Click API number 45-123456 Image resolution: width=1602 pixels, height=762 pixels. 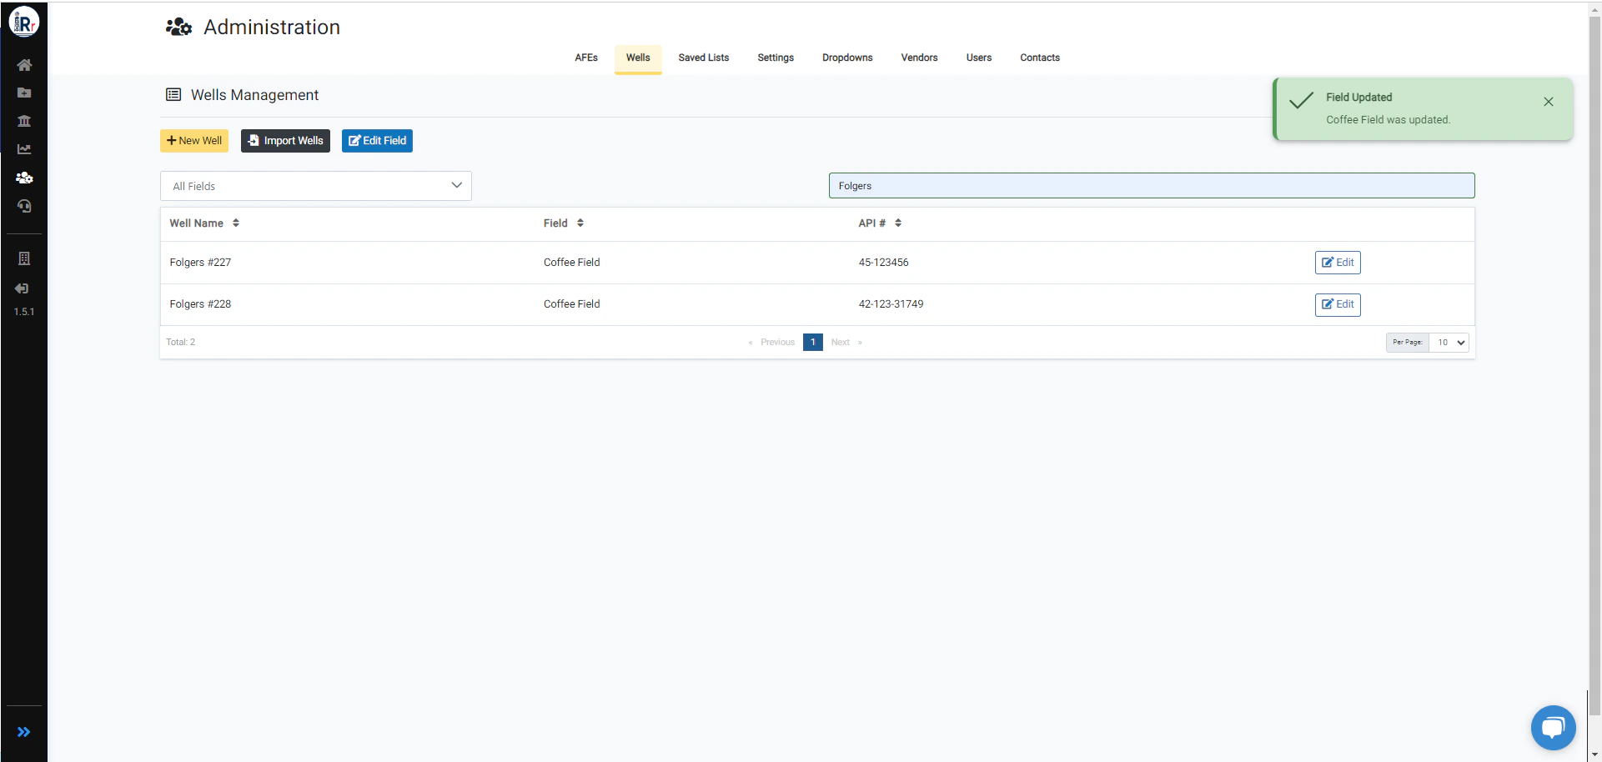coord(883,263)
